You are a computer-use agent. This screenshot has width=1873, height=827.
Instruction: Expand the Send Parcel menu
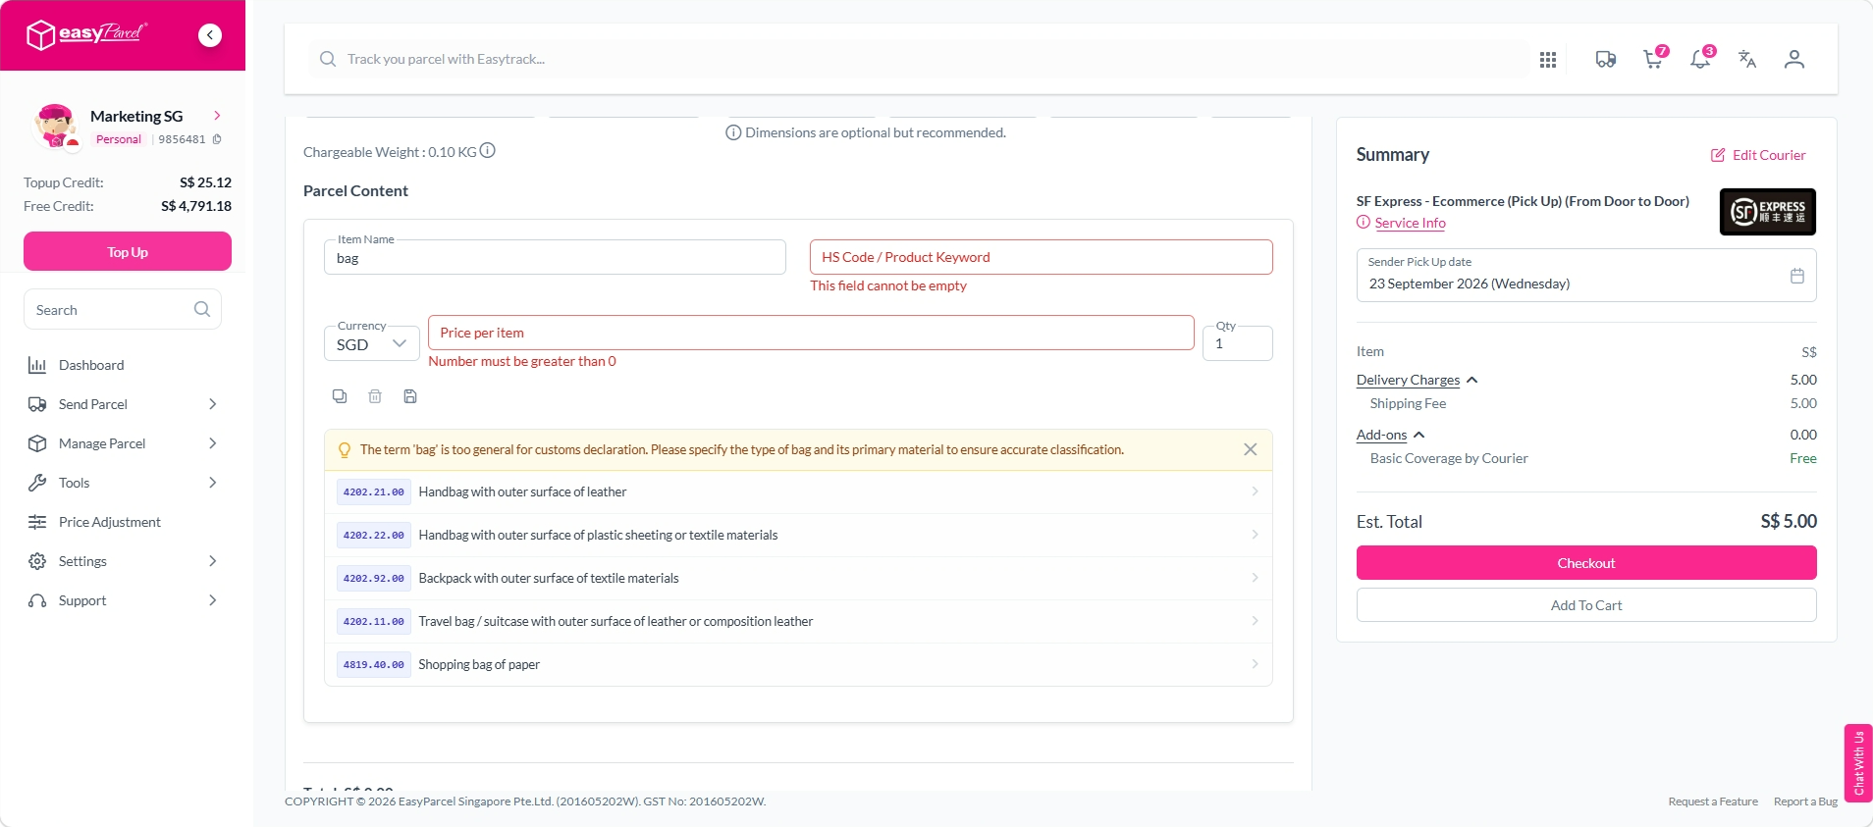[123, 404]
